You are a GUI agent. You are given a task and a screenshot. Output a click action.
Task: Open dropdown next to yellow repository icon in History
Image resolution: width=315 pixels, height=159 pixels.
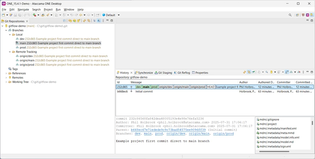pyautogui.click(x=275, y=72)
